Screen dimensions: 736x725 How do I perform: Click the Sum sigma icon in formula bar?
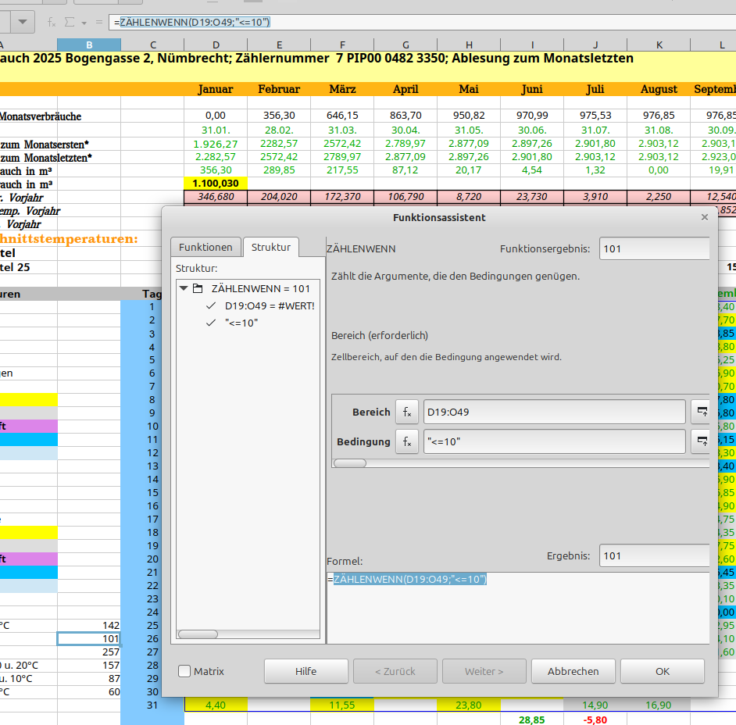pos(69,22)
